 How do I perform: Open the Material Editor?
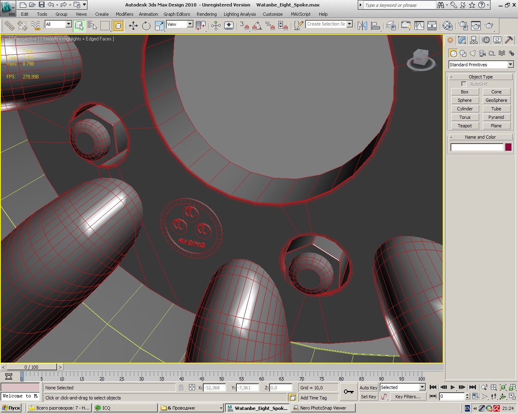448,26
